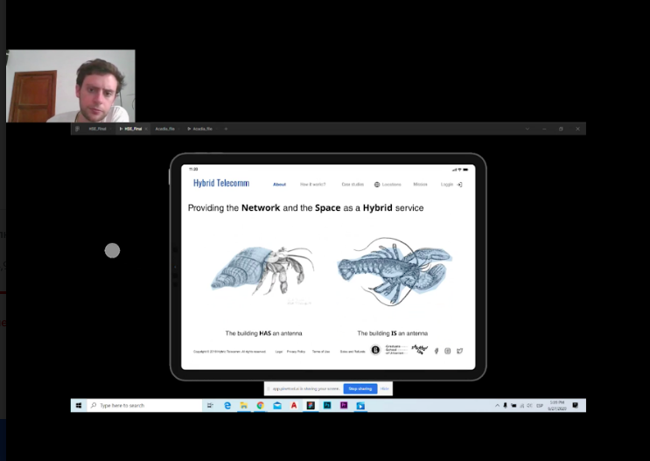Click the Login link text
650x461 pixels.
447,185
